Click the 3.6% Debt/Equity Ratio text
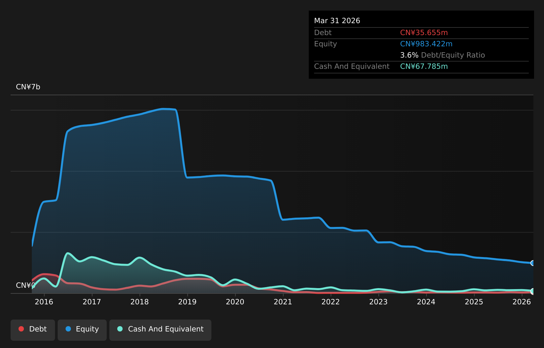 click(443, 55)
